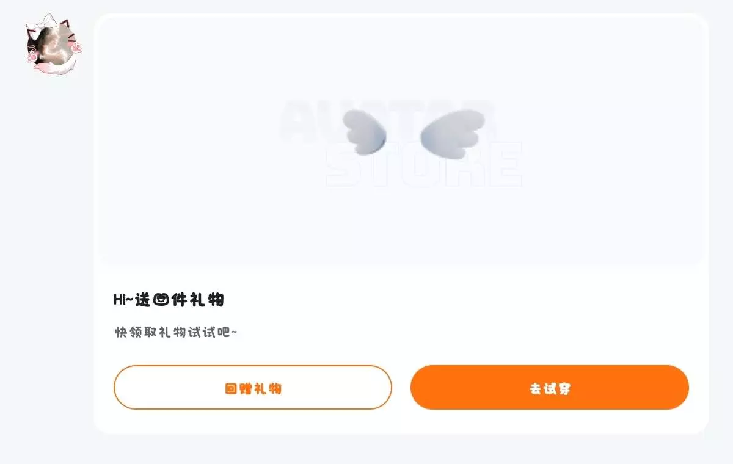Click the pink paw at the avatar's lower left
The width and height of the screenshot is (733, 464).
pos(32,57)
